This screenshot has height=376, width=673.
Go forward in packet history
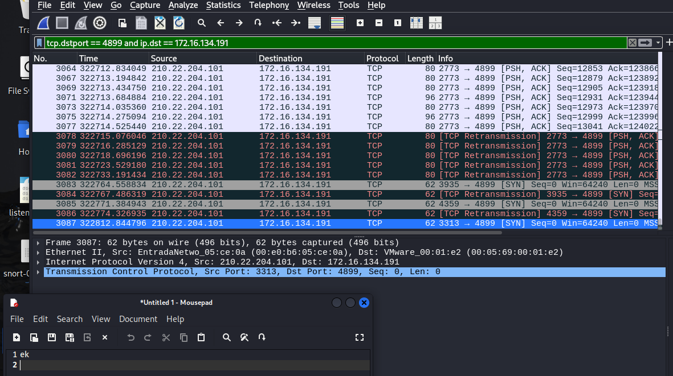click(239, 23)
